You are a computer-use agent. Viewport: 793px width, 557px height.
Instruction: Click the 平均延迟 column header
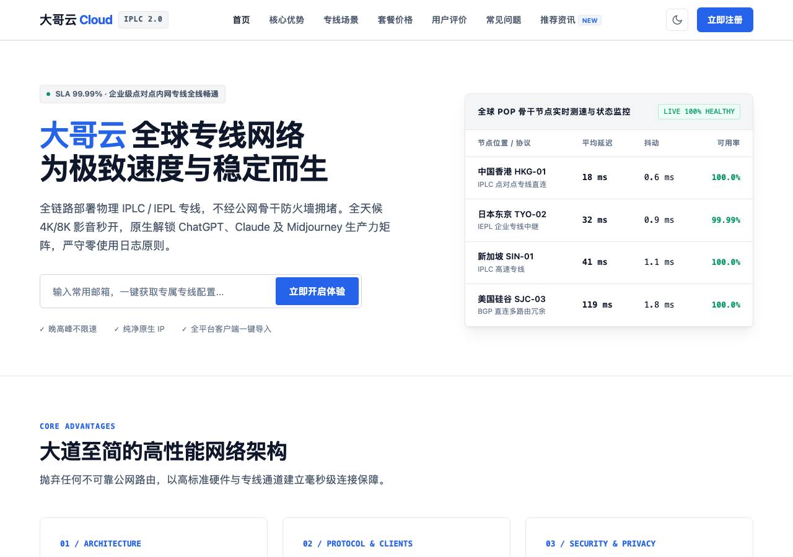pos(597,143)
